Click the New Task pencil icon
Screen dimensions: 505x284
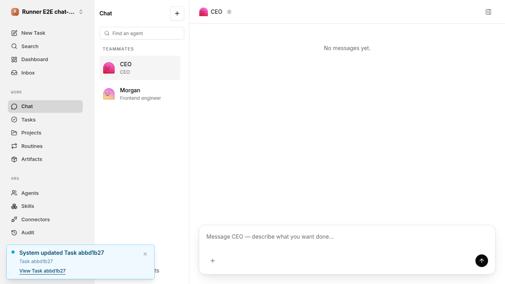14,33
